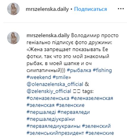Open the #перваяледиукраины hashtag
The height and width of the screenshot is (139, 127).
[x=54, y=126]
